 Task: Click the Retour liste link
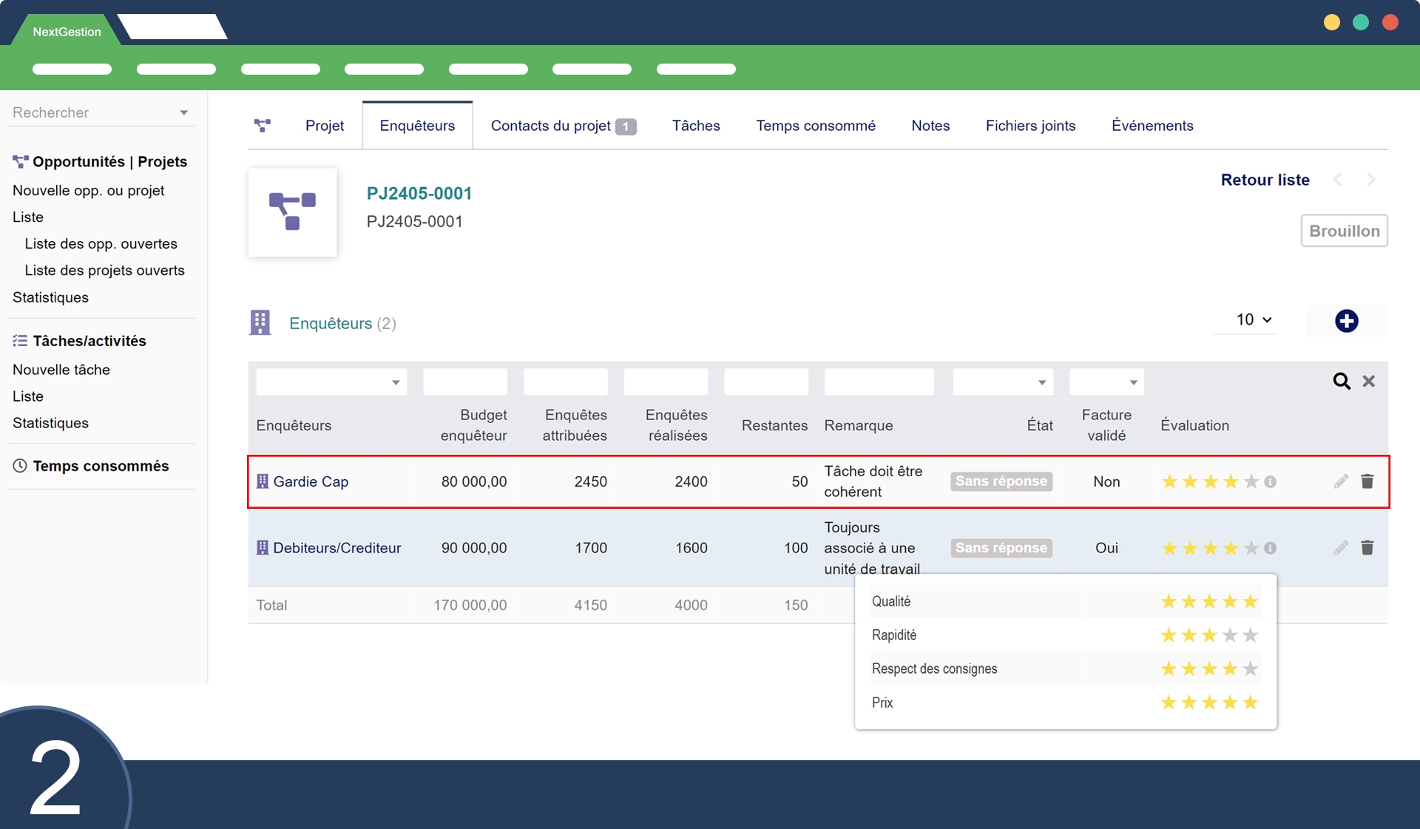coord(1265,180)
